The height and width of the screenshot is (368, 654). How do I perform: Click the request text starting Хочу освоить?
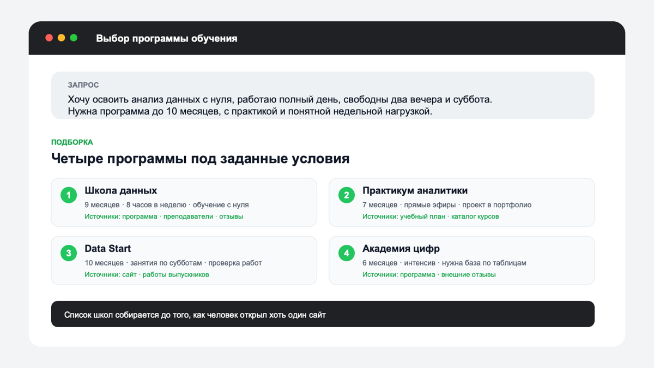point(280,100)
